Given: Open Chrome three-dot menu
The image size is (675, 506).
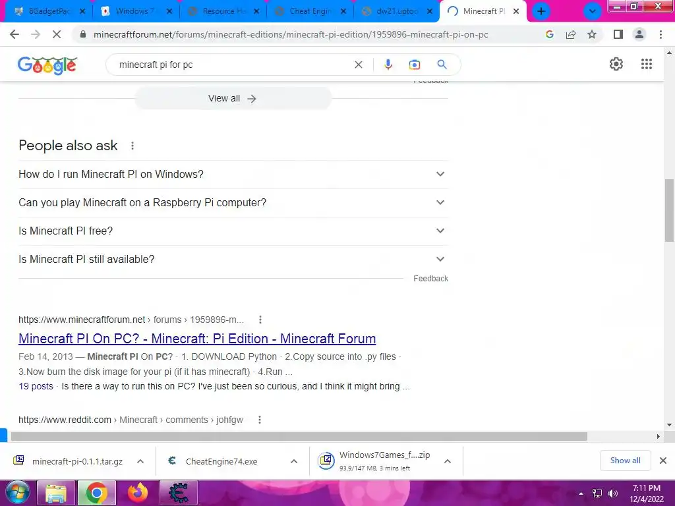Looking at the screenshot, I should pos(660,34).
